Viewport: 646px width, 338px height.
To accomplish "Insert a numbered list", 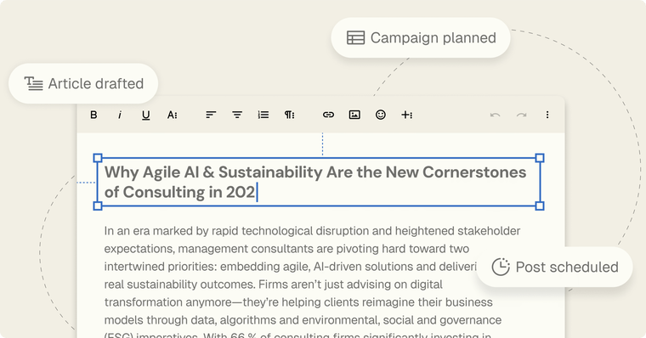I will tap(263, 115).
